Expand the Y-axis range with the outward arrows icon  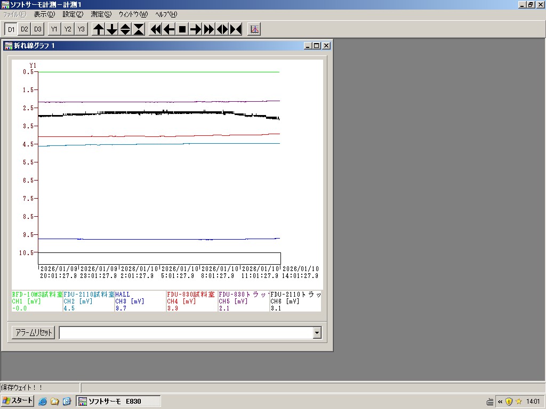pos(125,29)
